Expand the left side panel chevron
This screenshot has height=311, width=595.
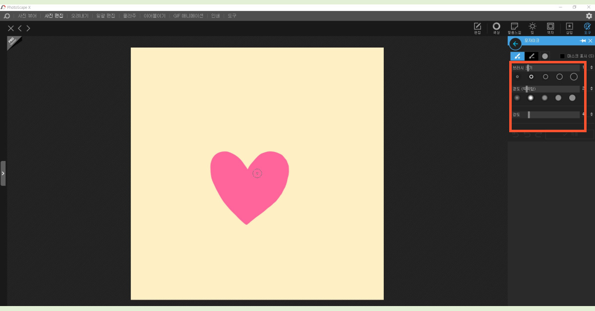pos(3,173)
